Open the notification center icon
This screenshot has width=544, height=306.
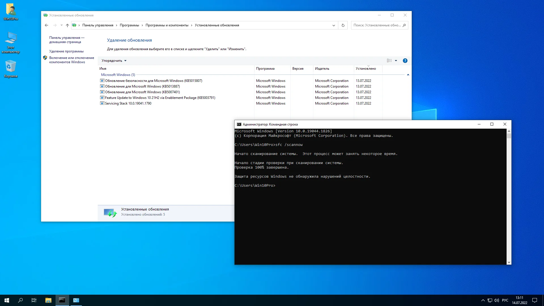point(535,300)
